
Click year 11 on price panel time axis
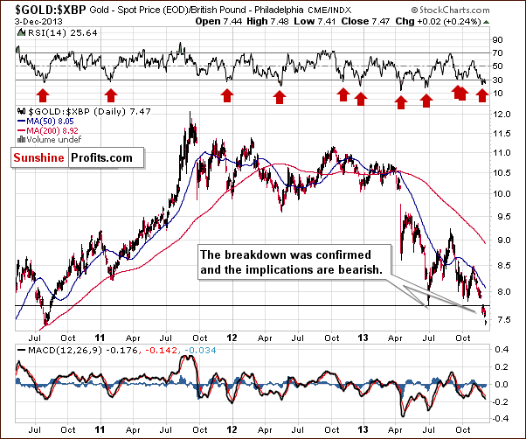click(x=100, y=338)
